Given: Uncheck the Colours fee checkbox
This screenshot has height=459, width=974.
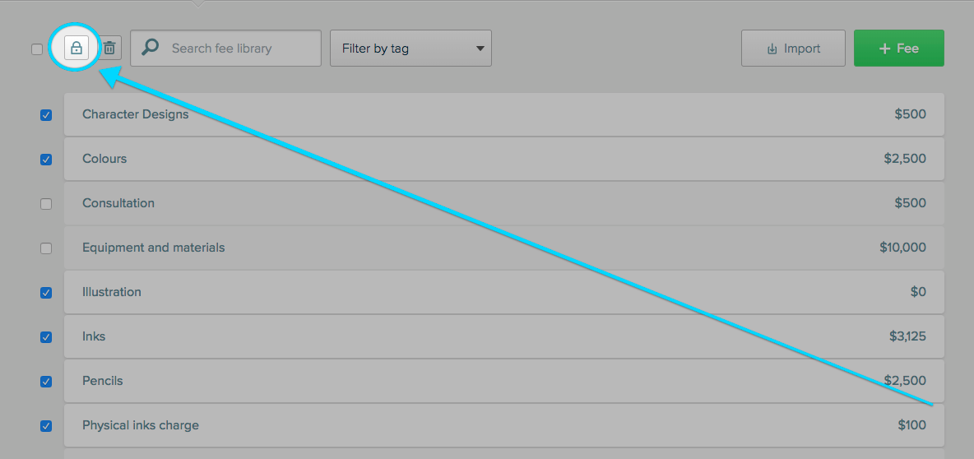Looking at the screenshot, I should click(46, 160).
